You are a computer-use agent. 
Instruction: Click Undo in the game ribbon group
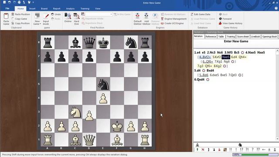coord(56,14)
